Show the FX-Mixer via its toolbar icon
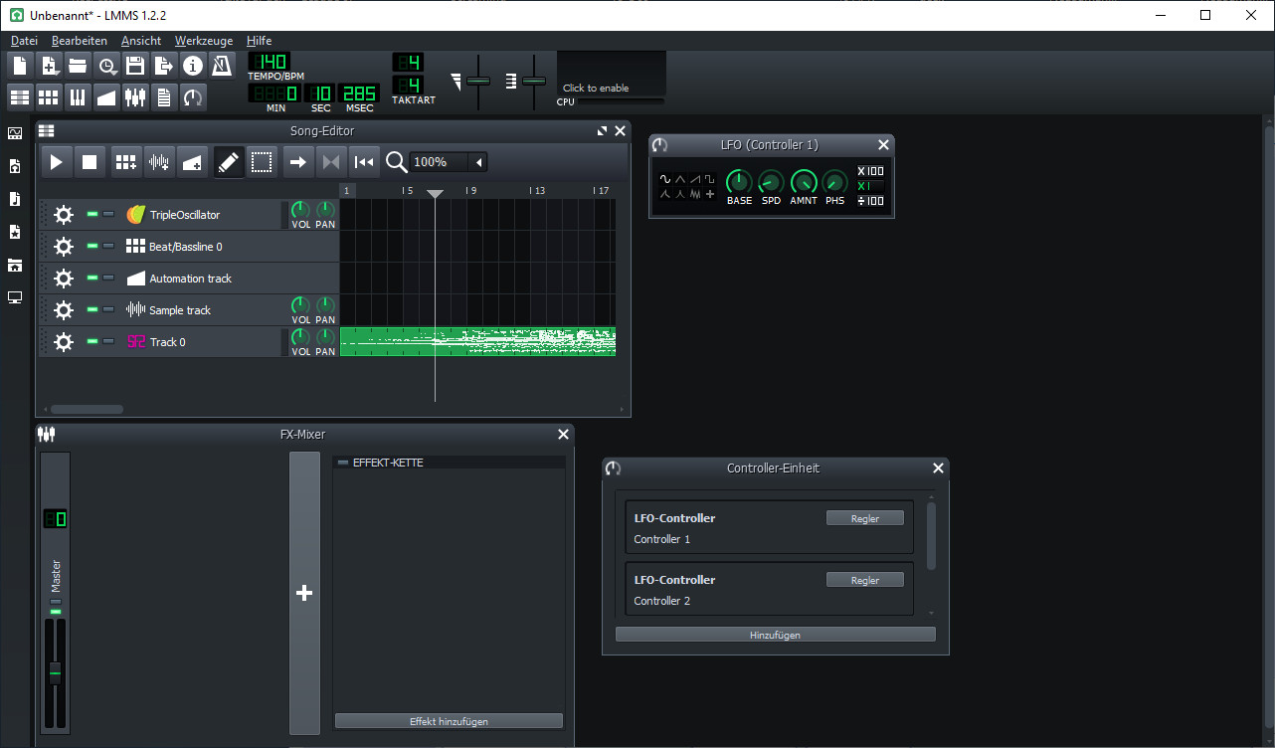 [x=135, y=96]
